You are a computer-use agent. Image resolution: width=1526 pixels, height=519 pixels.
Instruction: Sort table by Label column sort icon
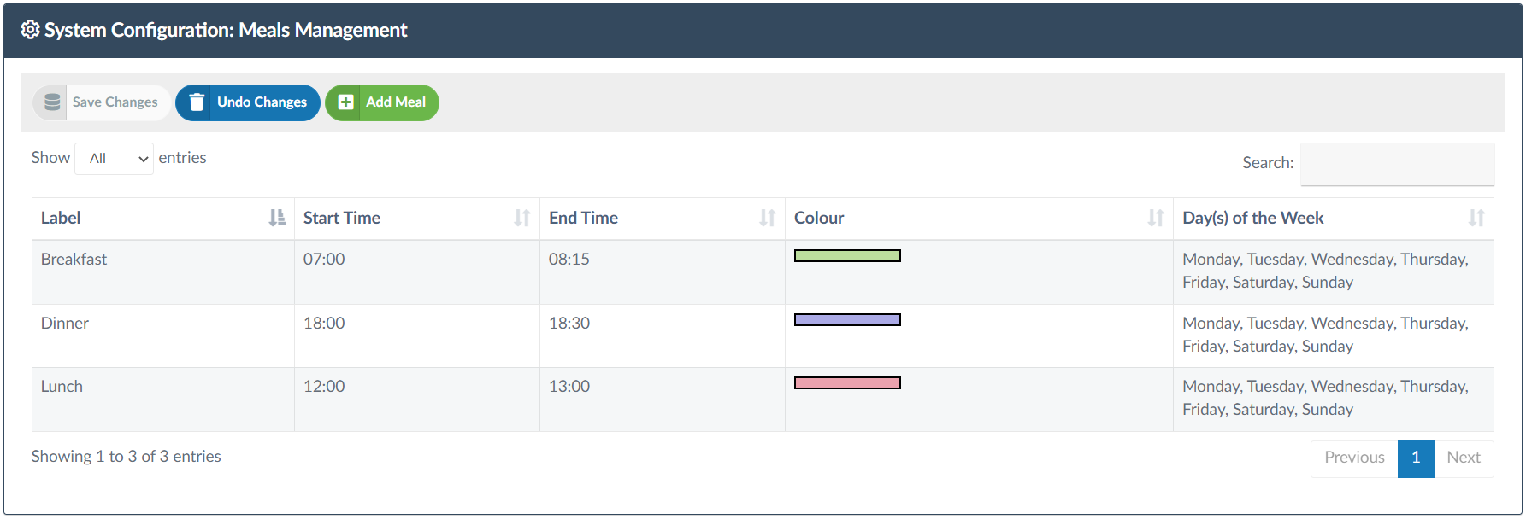click(x=277, y=218)
